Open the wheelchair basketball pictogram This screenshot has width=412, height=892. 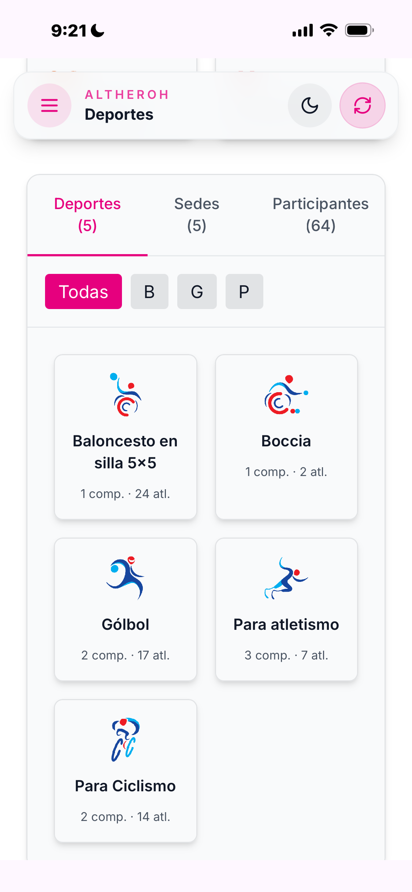pyautogui.click(x=126, y=395)
